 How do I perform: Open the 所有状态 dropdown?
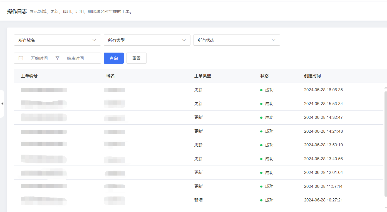[x=237, y=40]
